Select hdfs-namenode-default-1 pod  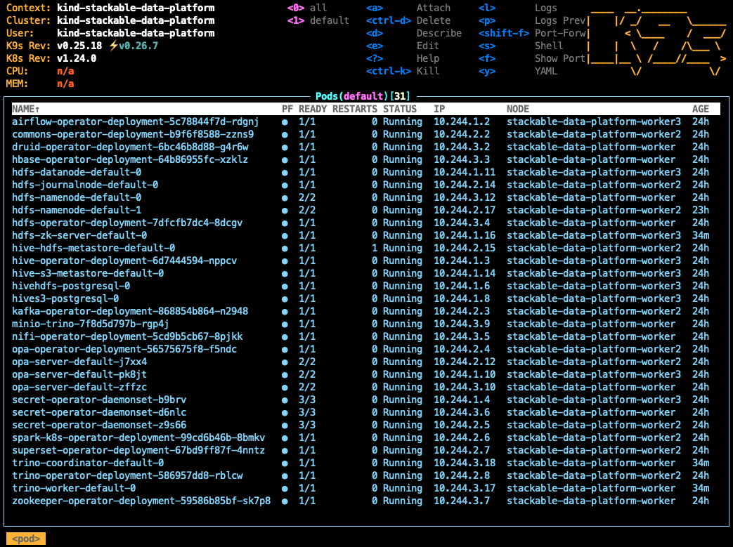365,210
